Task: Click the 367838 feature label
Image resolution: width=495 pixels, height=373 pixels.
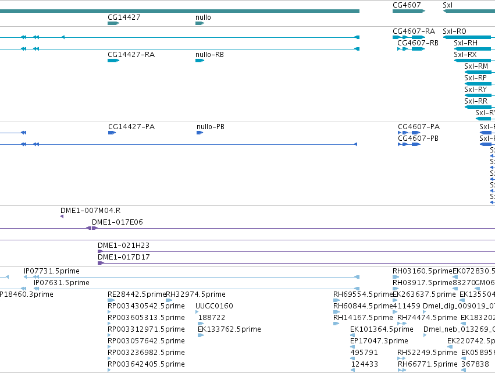Action: (x=475, y=365)
